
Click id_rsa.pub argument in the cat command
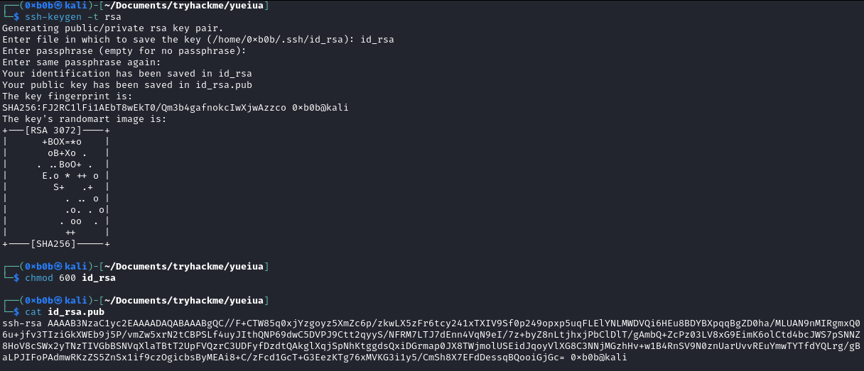(76, 312)
